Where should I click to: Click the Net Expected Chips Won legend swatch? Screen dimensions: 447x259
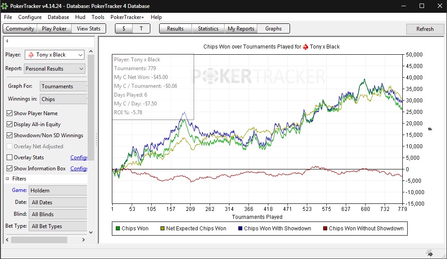163,229
